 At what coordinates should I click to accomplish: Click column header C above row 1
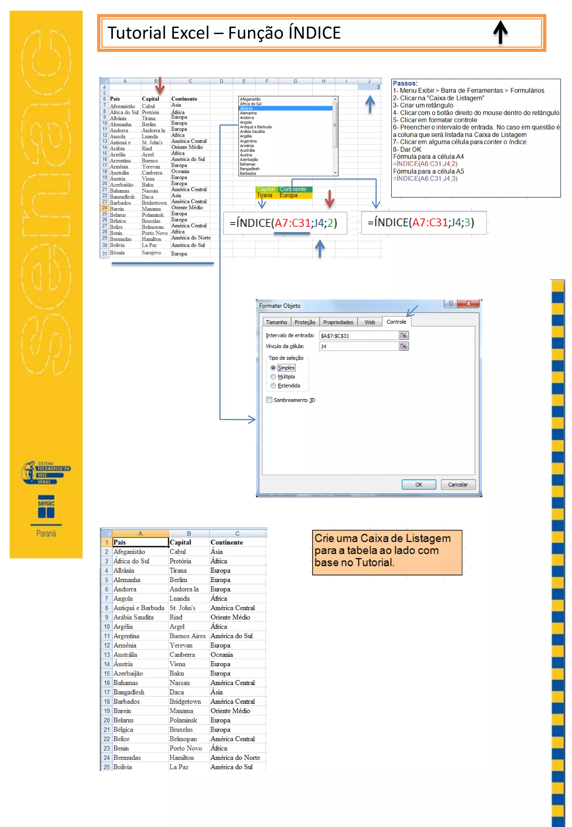pos(237,533)
